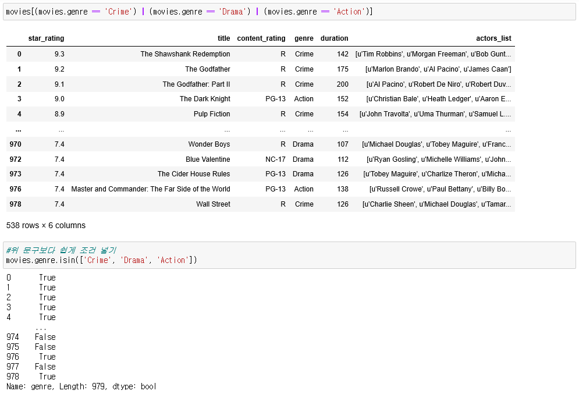Select The Godfather title cell

[208, 69]
